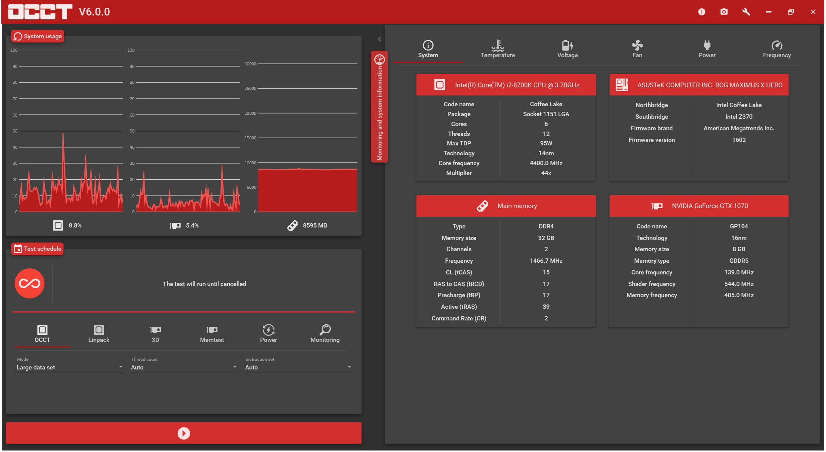Toggle the infinite test duration button

(30, 283)
